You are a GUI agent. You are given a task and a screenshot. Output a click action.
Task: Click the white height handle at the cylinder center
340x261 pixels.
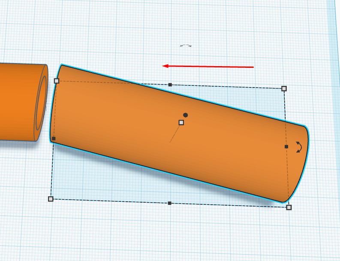(181, 123)
